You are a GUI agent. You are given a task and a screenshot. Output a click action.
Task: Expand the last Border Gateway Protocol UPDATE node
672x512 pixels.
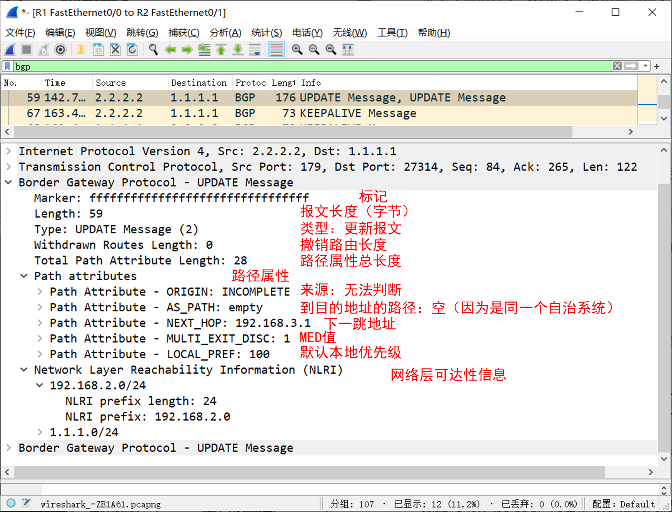9,448
